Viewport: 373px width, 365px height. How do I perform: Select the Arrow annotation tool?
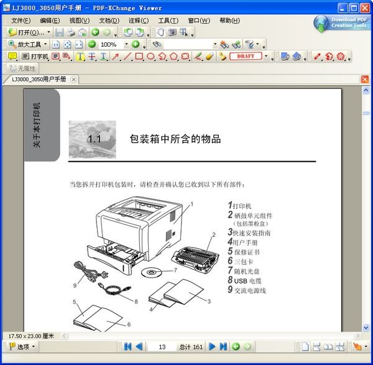click(x=115, y=56)
